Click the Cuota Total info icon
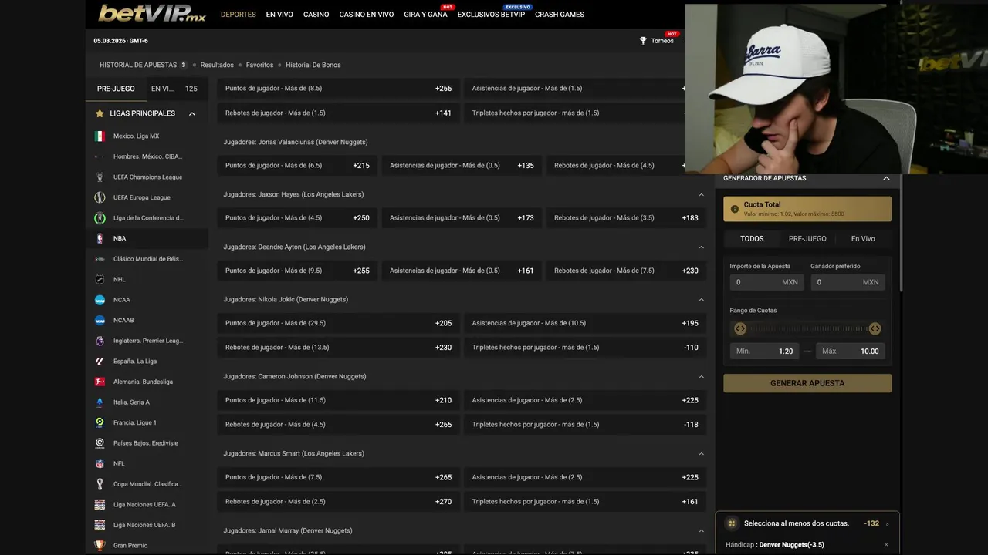 point(734,209)
